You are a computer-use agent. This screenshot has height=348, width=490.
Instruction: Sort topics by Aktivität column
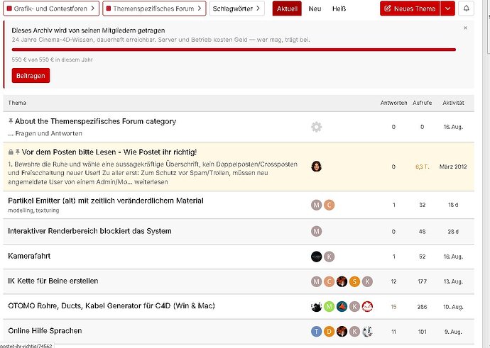click(453, 103)
